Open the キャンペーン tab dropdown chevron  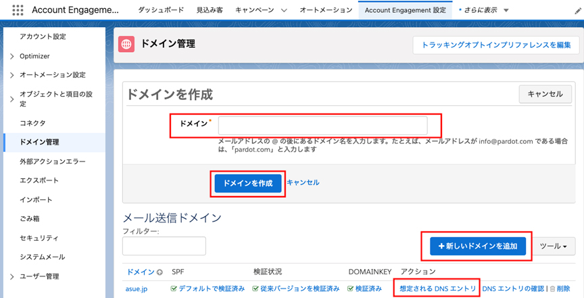[284, 10]
